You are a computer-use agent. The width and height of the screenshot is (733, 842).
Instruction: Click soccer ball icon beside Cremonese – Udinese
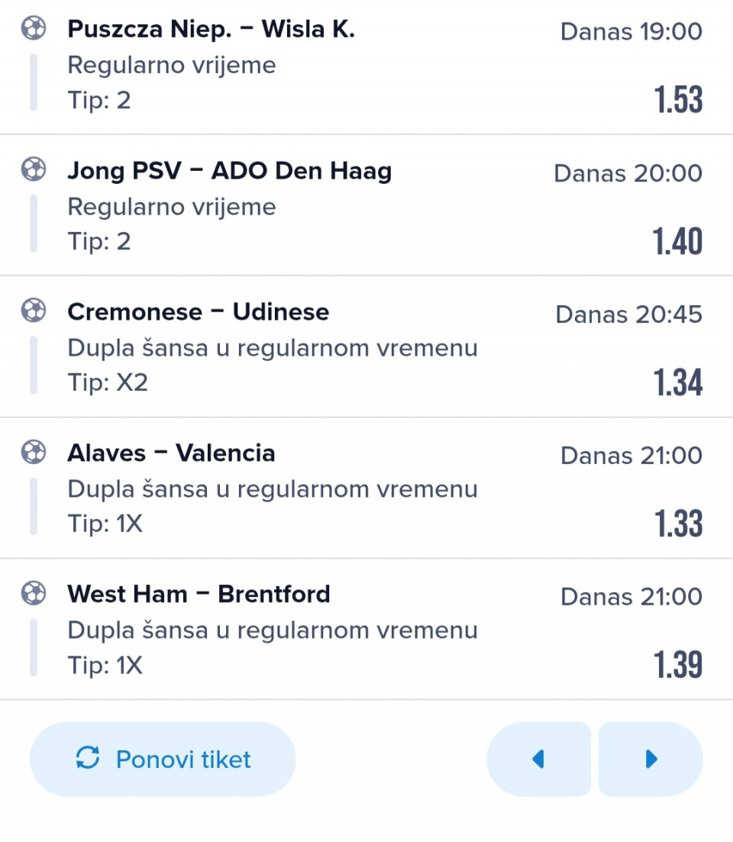[x=33, y=311]
